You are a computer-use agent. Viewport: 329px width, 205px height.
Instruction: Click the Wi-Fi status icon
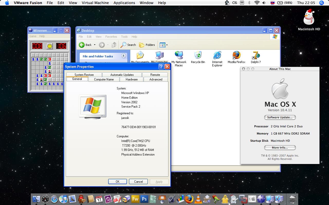click(257, 3)
